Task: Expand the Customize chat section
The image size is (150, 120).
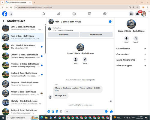Action: [131, 49]
